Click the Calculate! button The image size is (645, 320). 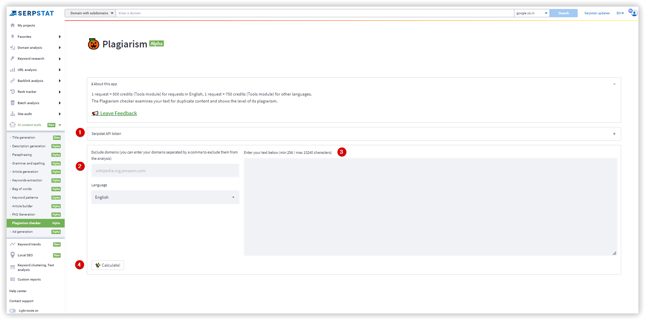107,265
